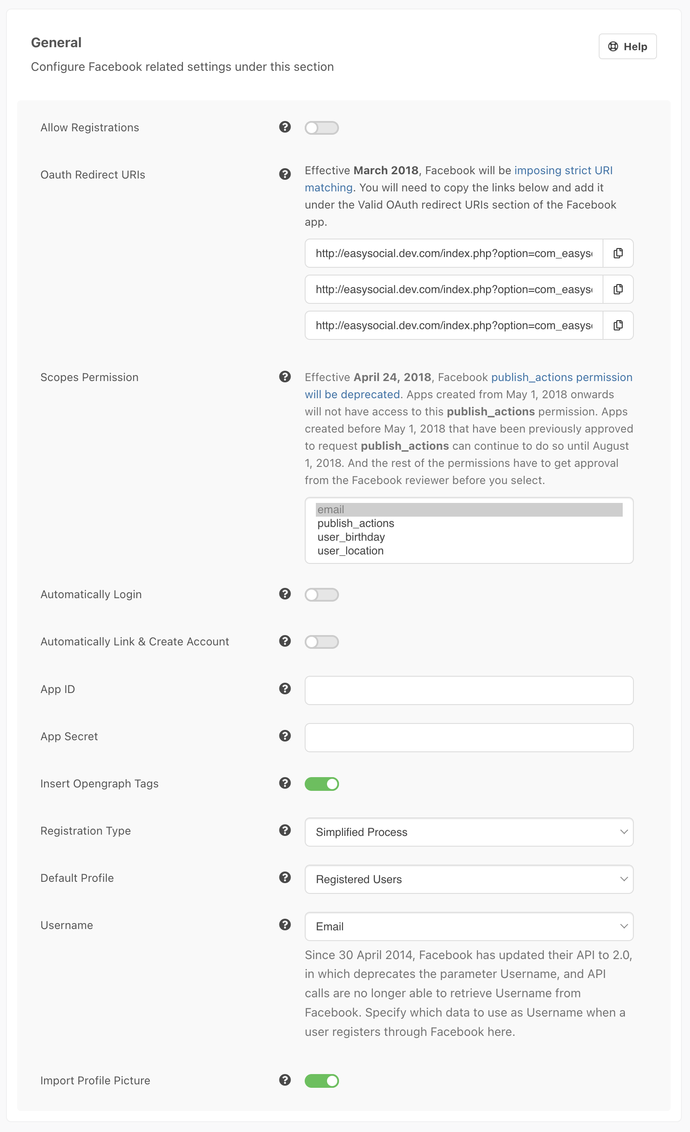Disable the Import Profile Picture toggle

point(321,1081)
